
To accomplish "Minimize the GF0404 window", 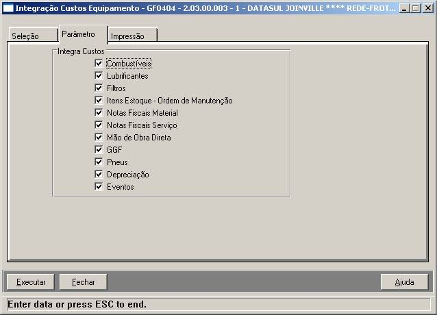I will point(404,8).
